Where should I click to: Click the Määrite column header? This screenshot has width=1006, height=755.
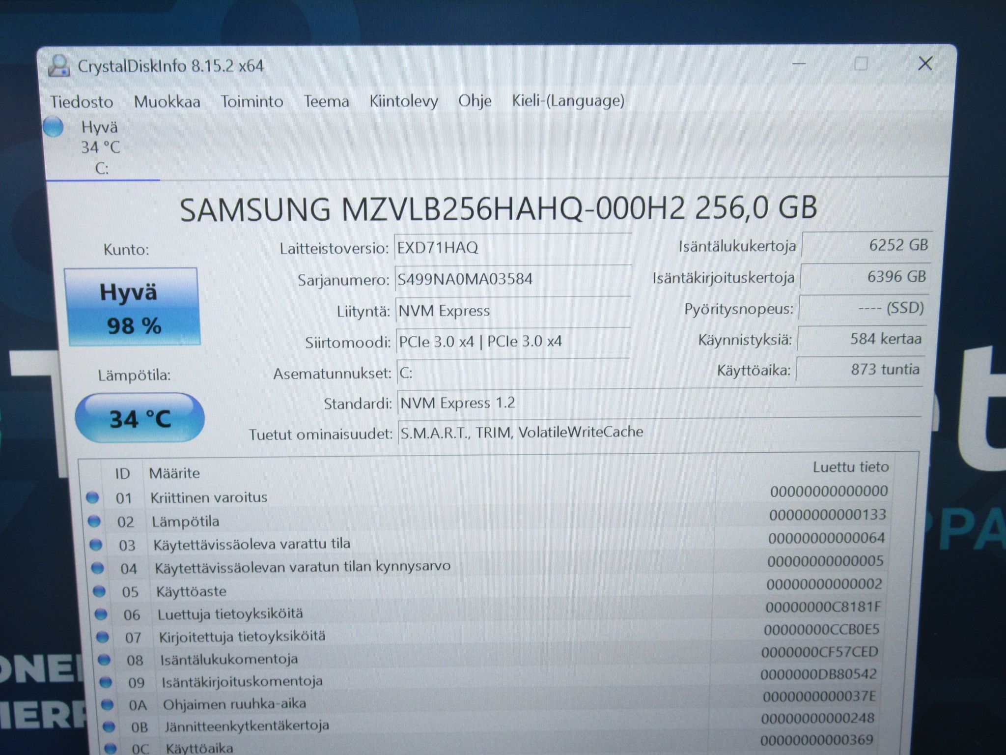point(174,473)
